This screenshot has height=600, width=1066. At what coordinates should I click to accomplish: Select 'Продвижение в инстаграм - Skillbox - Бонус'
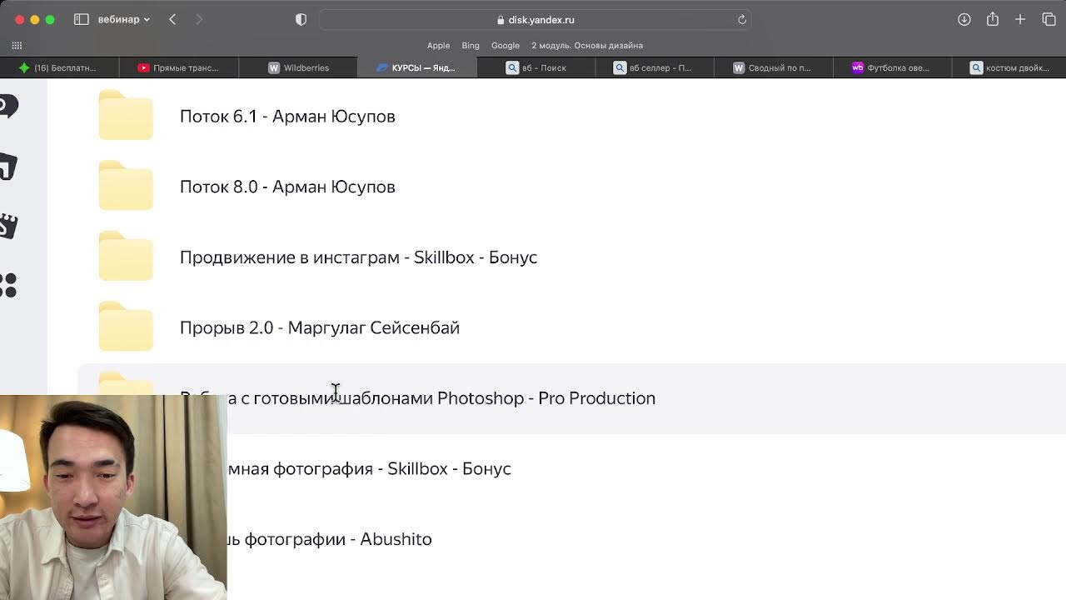(358, 257)
